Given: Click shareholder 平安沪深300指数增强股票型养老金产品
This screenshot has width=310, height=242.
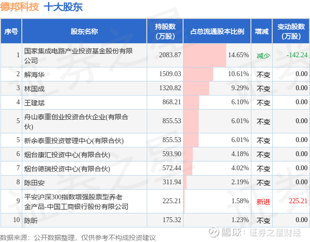Looking at the screenshot, I should [76, 201].
